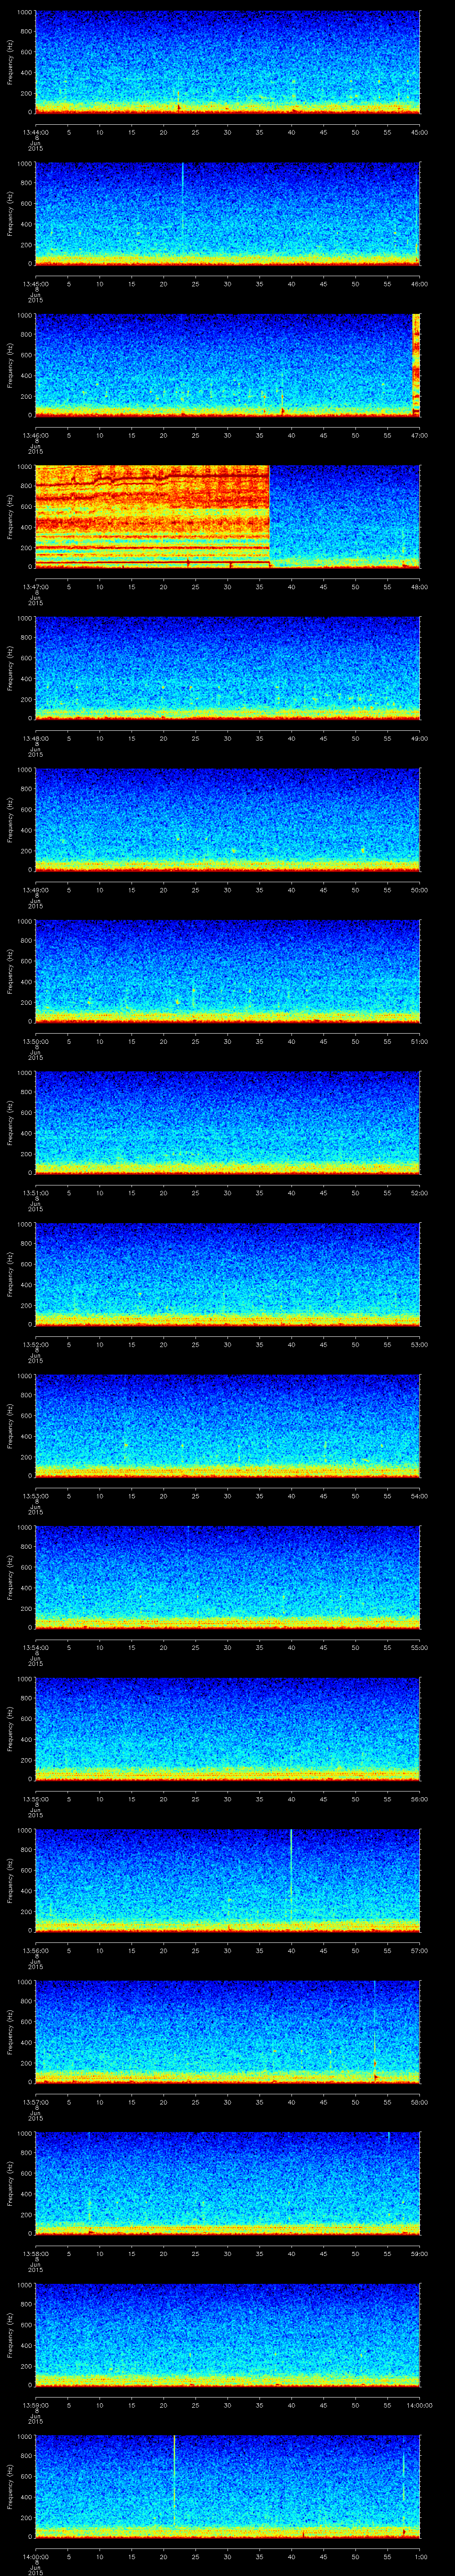
Task: Click the 13:49:00 start time label
Action: click(x=35, y=890)
